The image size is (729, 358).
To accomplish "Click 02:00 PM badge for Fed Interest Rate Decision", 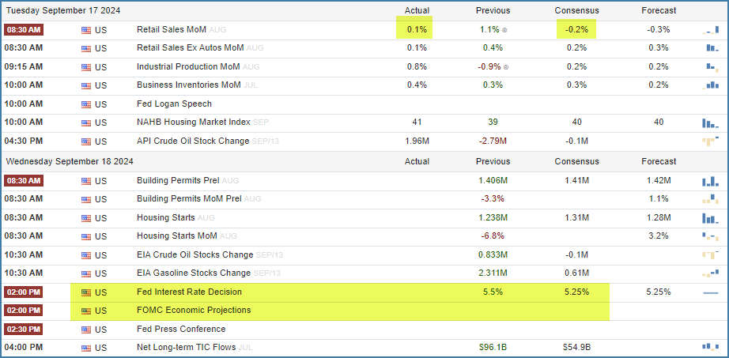I will [x=24, y=292].
